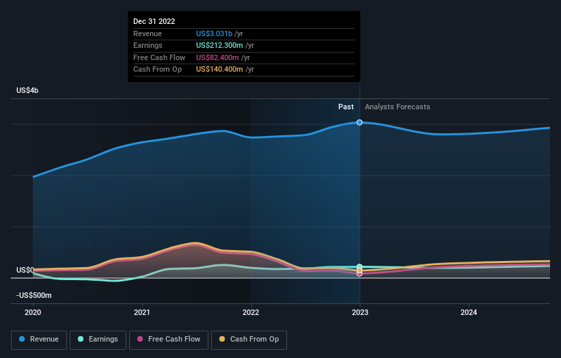Image resolution: width=561 pixels, height=358 pixels.
Task: Click the US$3.031b revenue value
Action: pyautogui.click(x=214, y=33)
